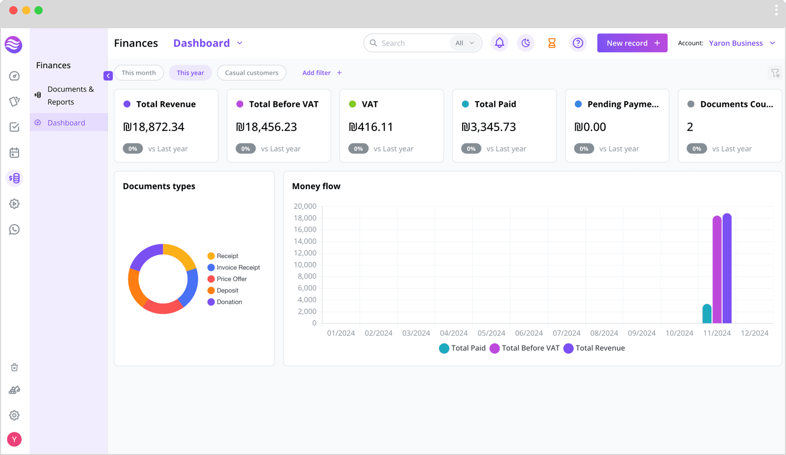This screenshot has height=455, width=786.
Task: Toggle Price Offer legend entry
Action: coord(227,279)
